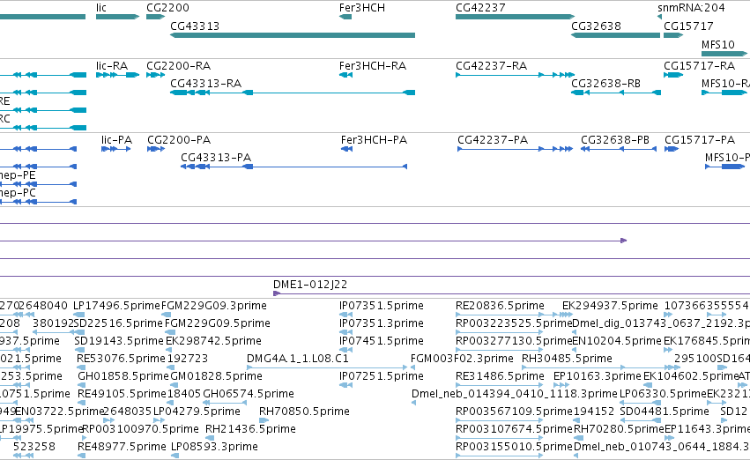This screenshot has height=460, width=750.
Task: Click the RE49105.5prime EST label
Action: pyautogui.click(x=122, y=394)
